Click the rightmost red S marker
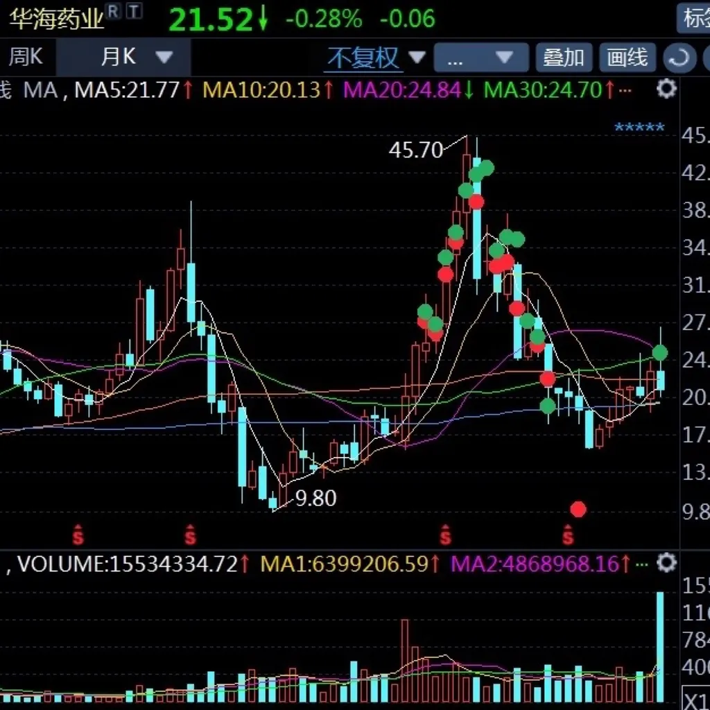This screenshot has height=710, width=710. coord(569,535)
